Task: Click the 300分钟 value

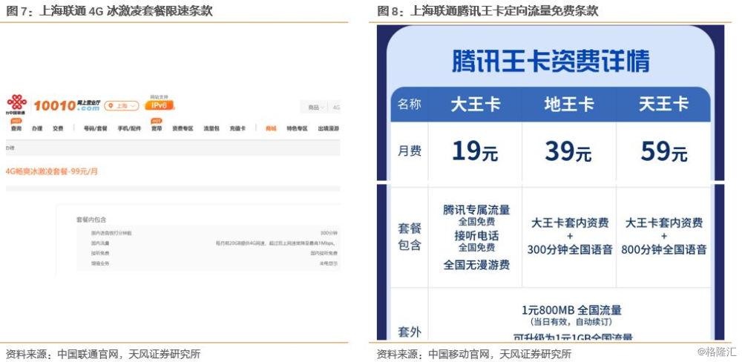Action: 329,233
